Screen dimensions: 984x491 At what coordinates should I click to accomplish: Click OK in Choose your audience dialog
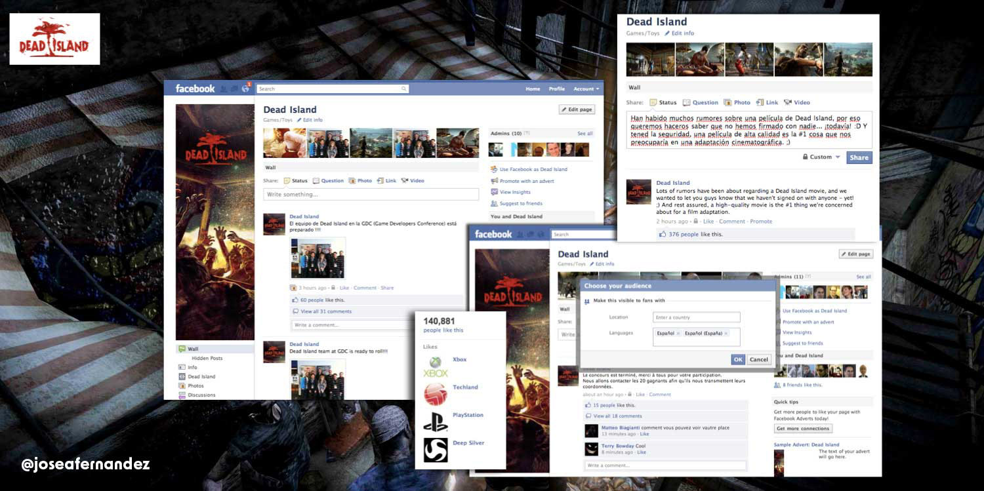(738, 359)
